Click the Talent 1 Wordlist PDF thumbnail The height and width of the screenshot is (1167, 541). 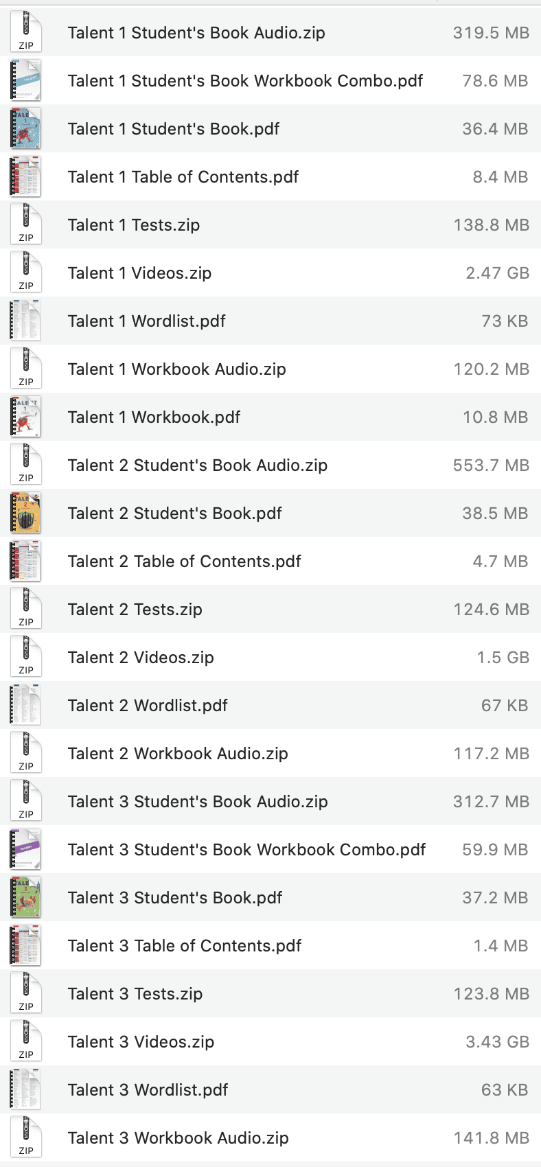tap(25, 321)
